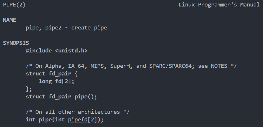Click the 'On all other architectures' comment
263x127 pixels.
click(x=78, y=112)
